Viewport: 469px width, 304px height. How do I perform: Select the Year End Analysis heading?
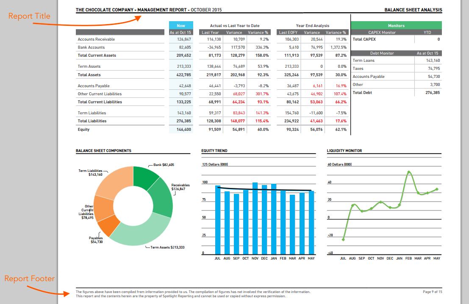313,26
